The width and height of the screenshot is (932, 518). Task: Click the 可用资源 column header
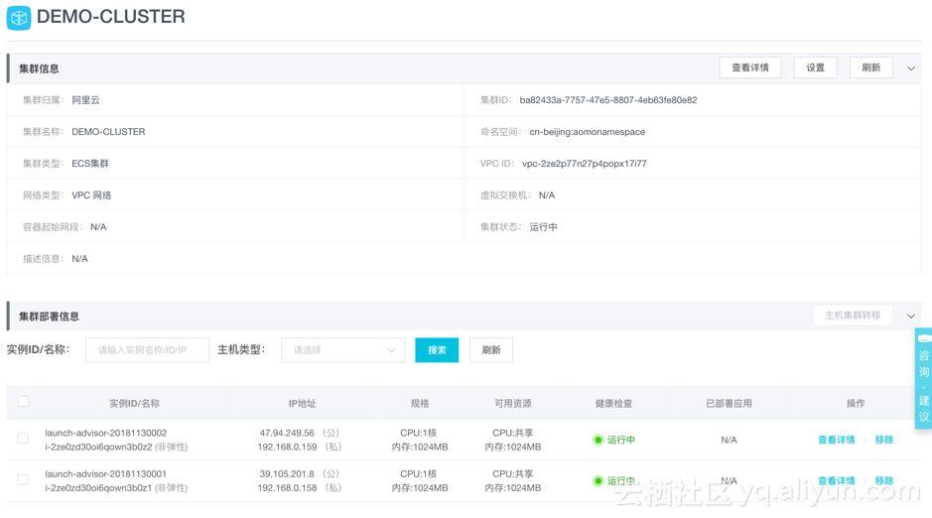(x=513, y=403)
